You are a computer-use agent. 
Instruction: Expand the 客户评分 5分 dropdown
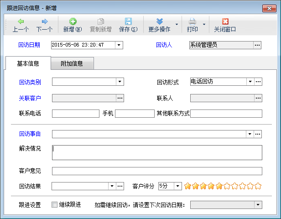[x=177, y=186]
